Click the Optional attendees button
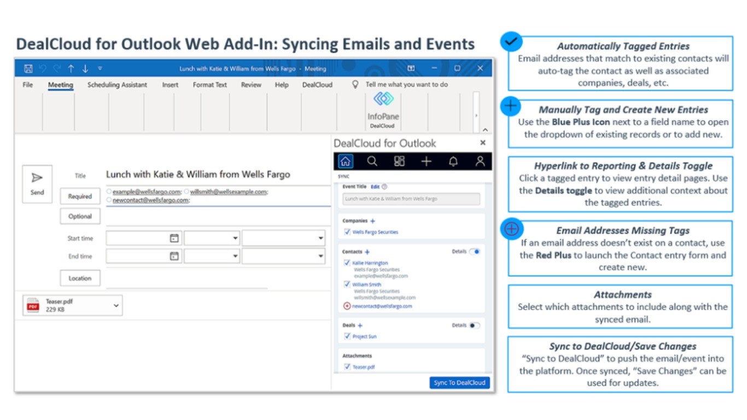Image resolution: width=747 pixels, height=420 pixels. [x=80, y=216]
